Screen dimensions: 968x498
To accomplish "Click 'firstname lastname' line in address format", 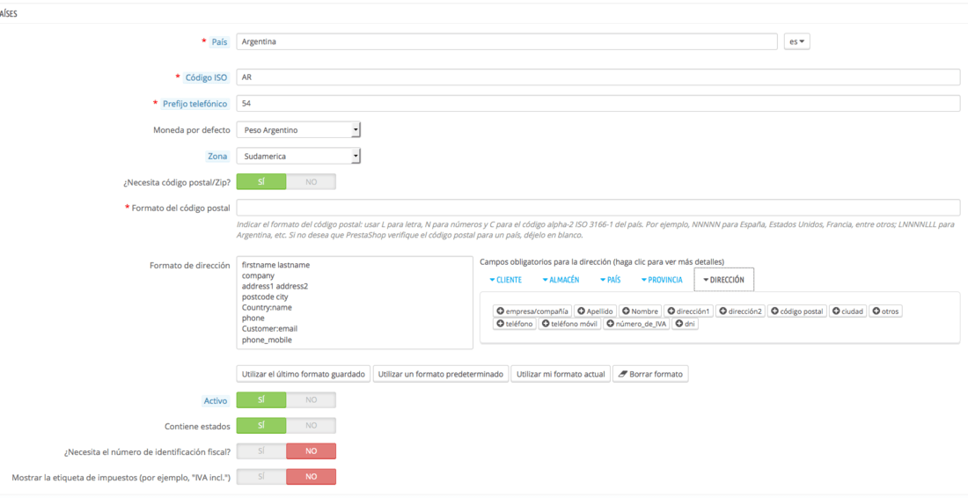I will pos(276,265).
